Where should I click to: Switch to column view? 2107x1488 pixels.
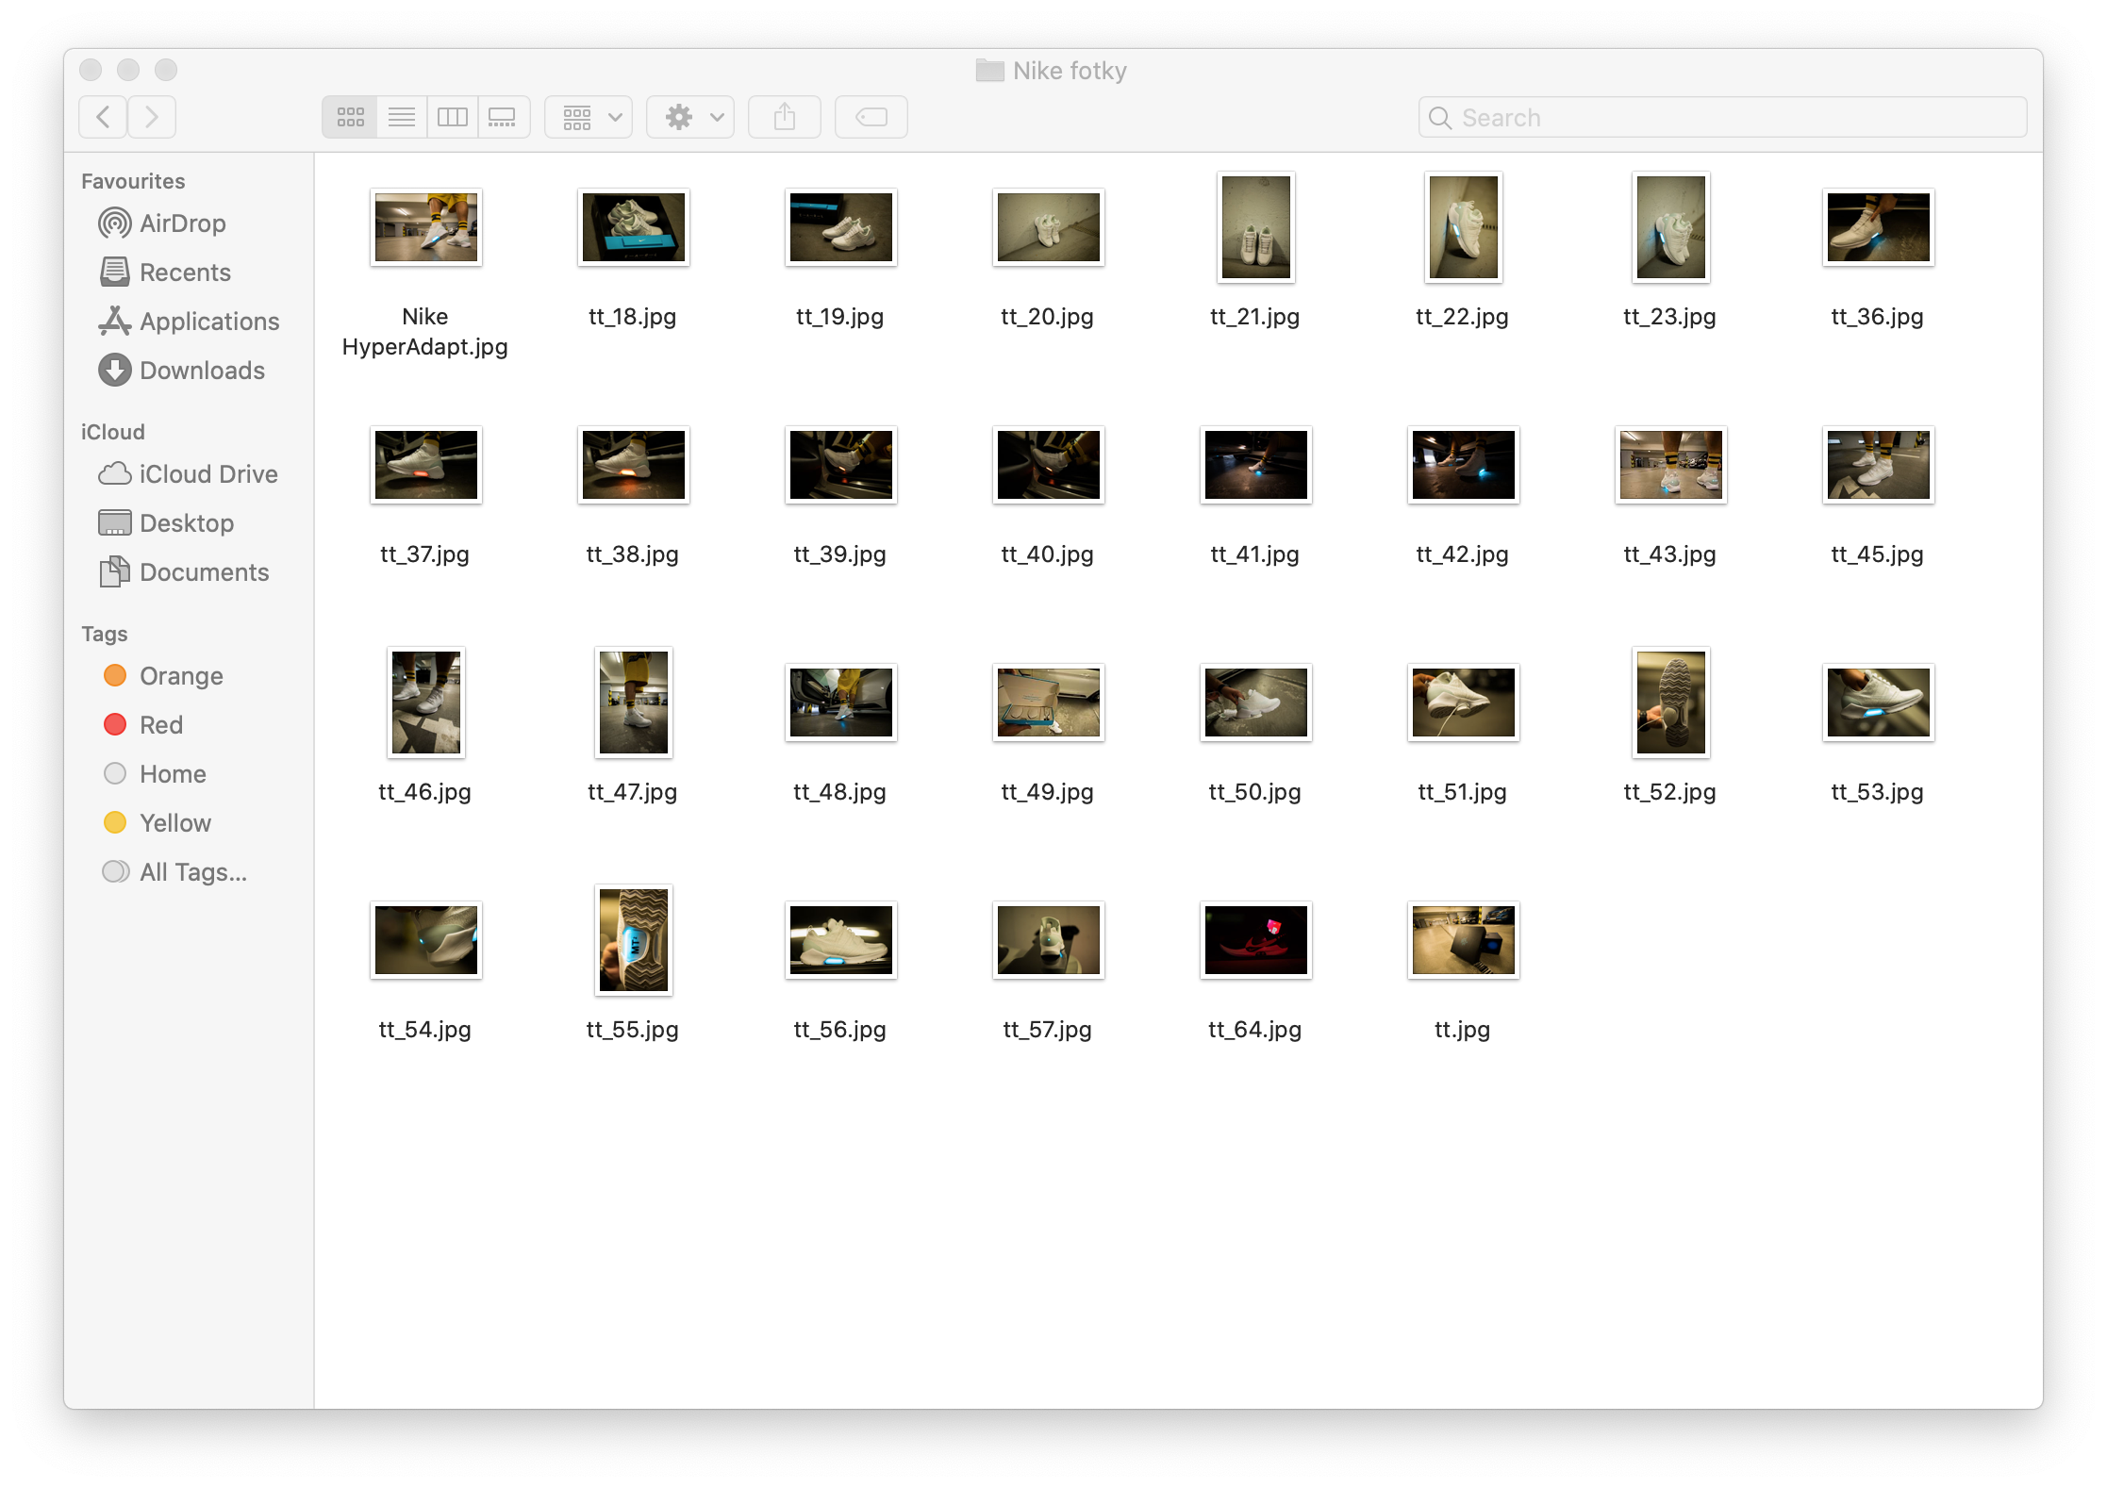coord(453,117)
